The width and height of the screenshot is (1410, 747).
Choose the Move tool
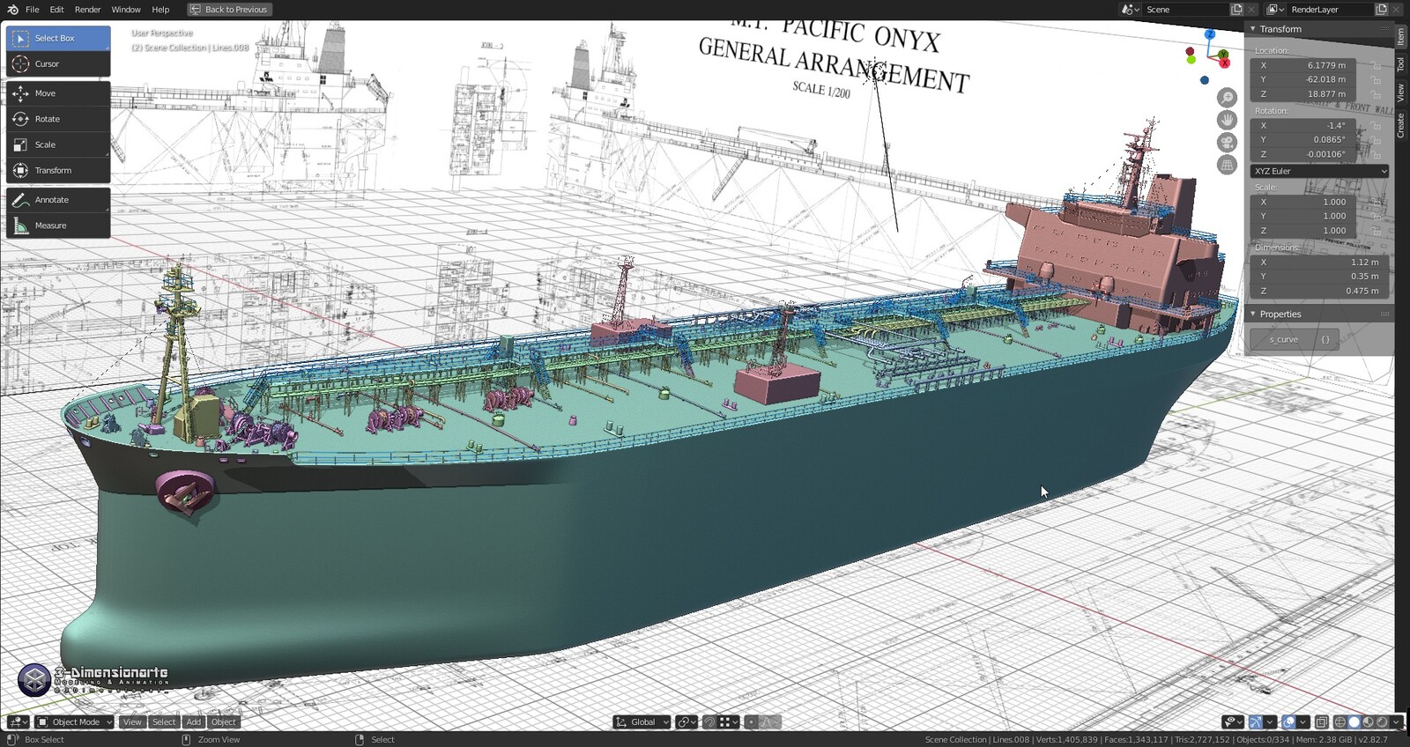[x=58, y=92]
